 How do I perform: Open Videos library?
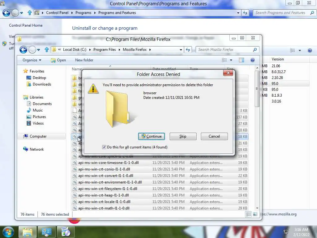(x=38, y=123)
